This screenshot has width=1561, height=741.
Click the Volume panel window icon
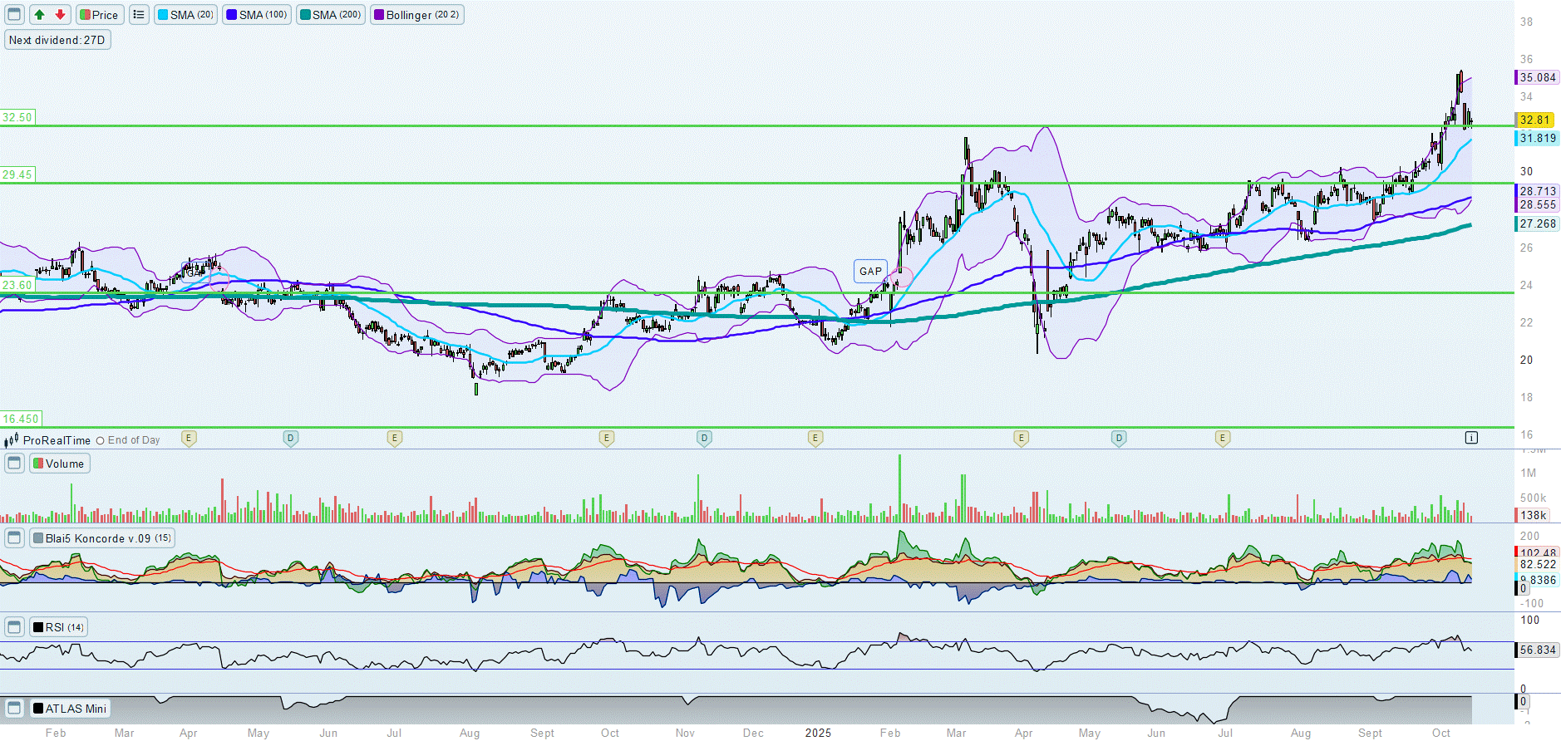pos(14,464)
